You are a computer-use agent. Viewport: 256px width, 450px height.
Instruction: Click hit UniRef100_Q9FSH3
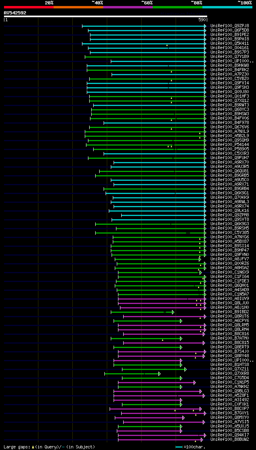coord(230,88)
